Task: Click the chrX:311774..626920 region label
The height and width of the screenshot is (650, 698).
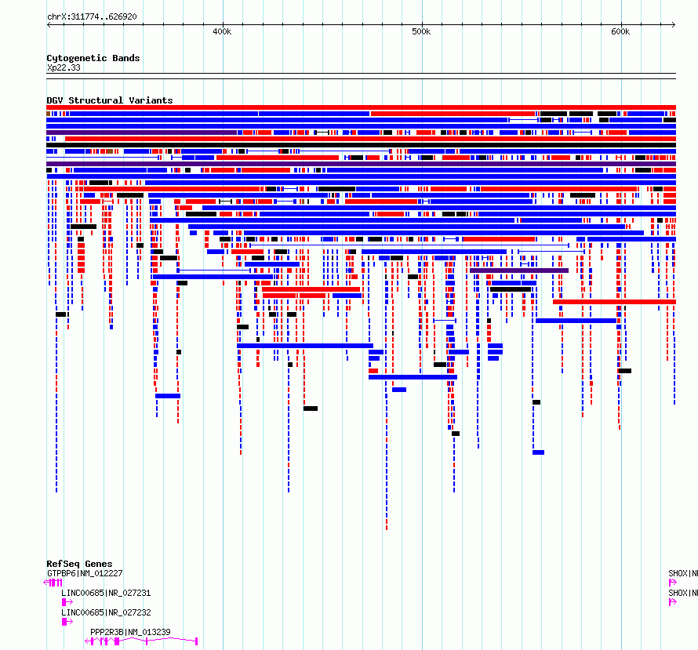Action: [92, 17]
